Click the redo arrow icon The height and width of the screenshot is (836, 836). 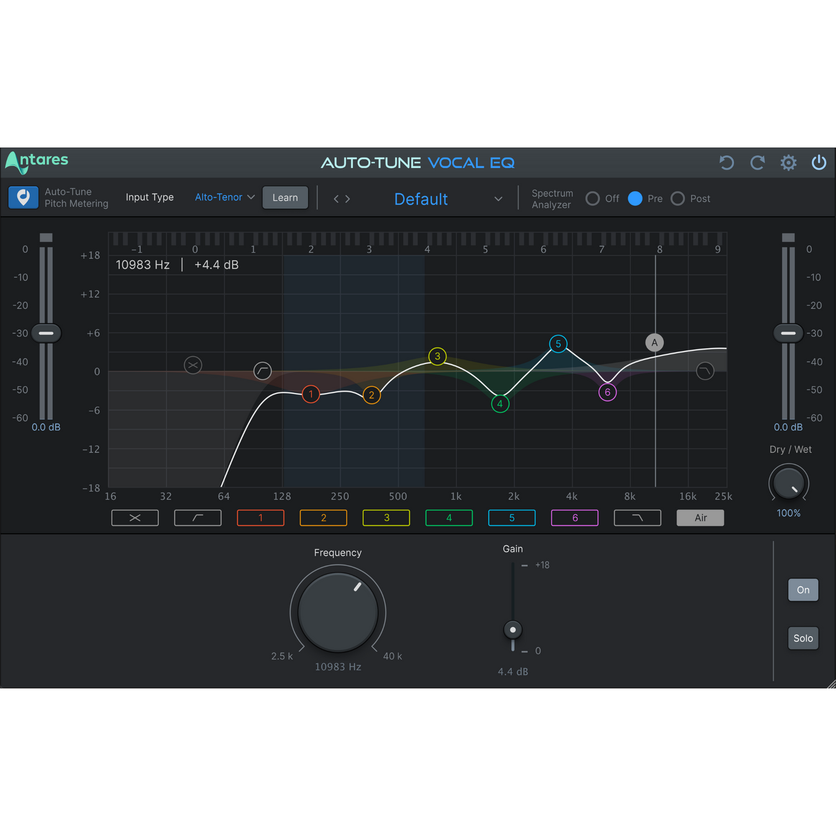[757, 163]
